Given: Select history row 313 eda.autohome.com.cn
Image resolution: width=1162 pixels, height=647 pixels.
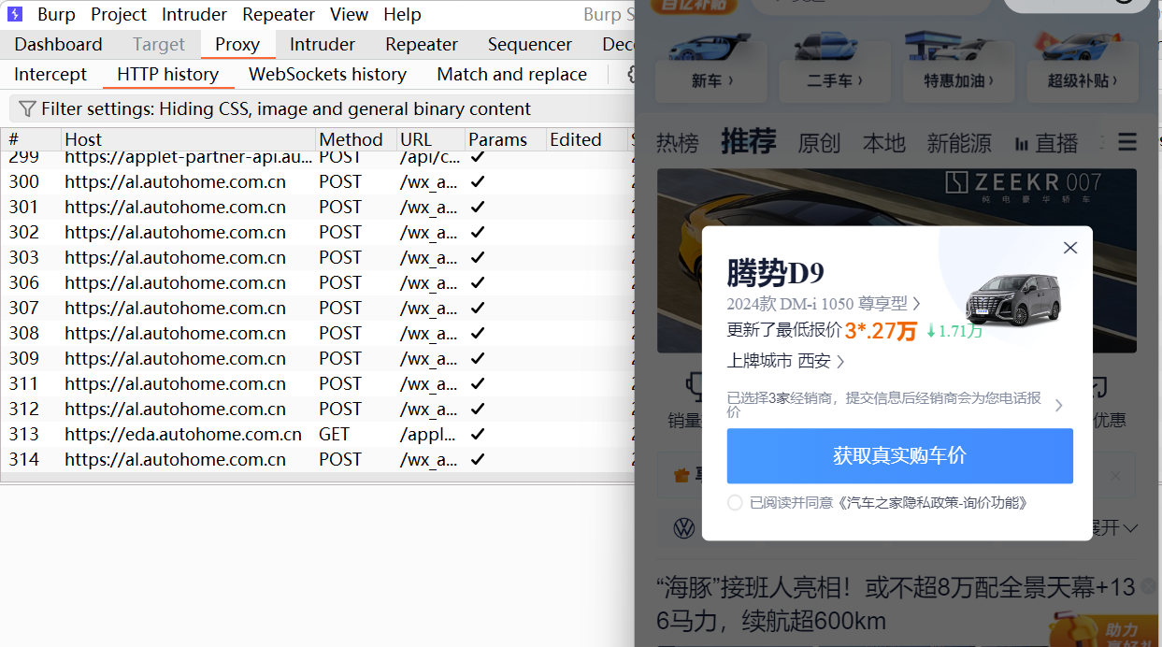Looking at the screenshot, I should [318, 434].
